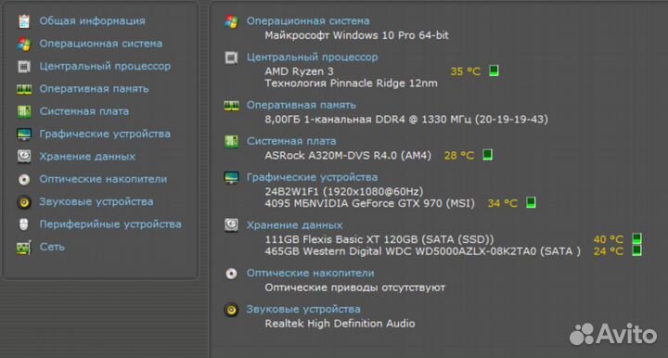
Task: Click the HDD temperature value 24 °C
Action: pyautogui.click(x=609, y=251)
